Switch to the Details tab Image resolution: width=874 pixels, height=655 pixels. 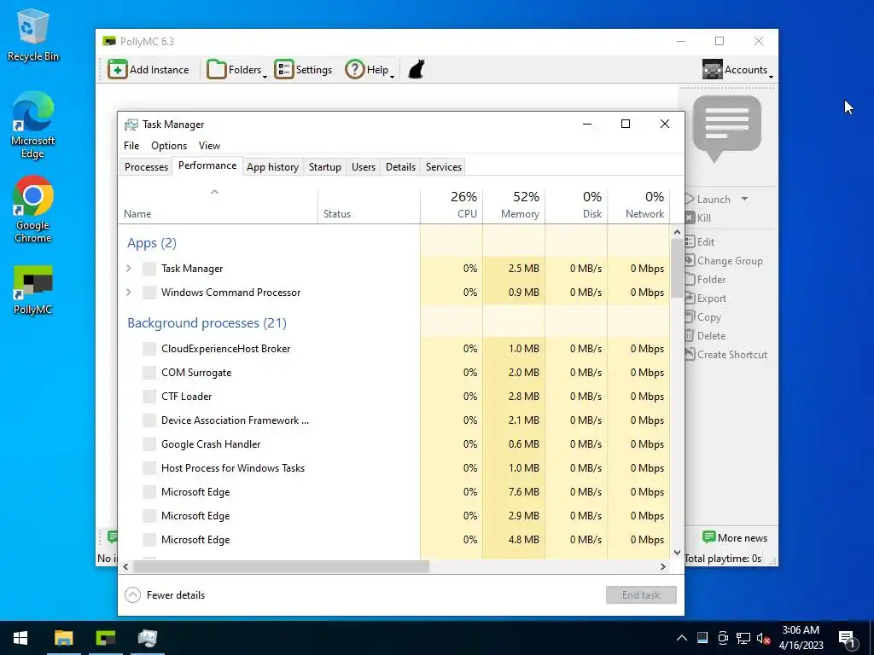coord(401,167)
